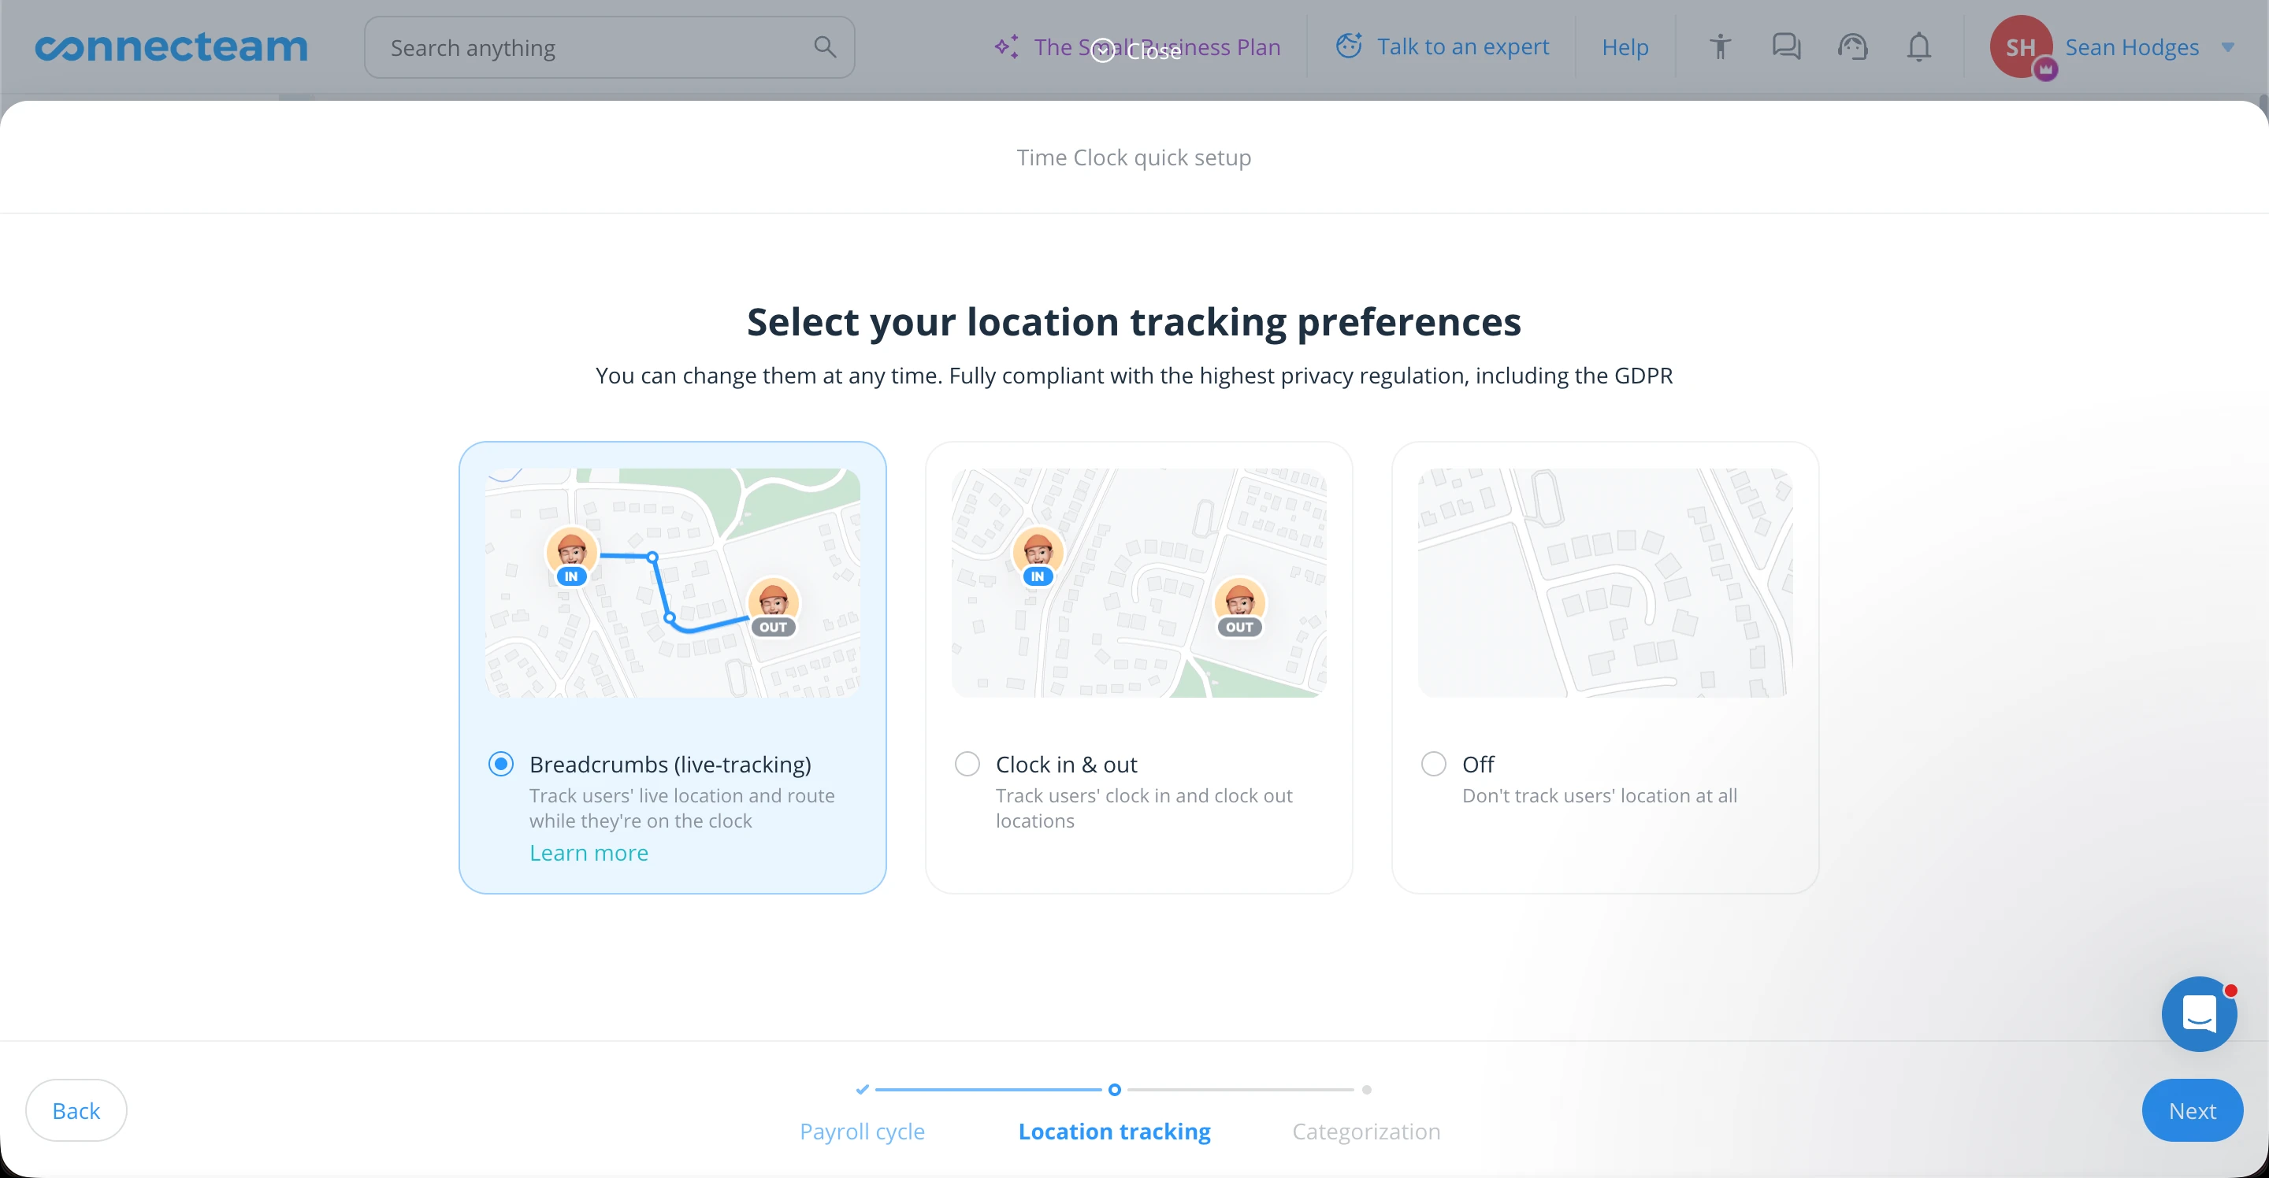This screenshot has height=1178, width=2269.
Task: Open the chat messages icon
Action: coord(1785,46)
